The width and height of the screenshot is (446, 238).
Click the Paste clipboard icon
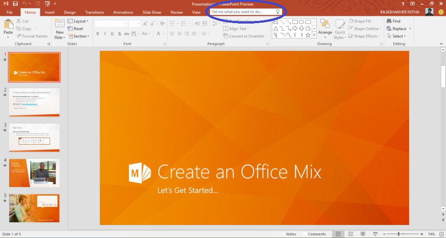tap(8, 26)
